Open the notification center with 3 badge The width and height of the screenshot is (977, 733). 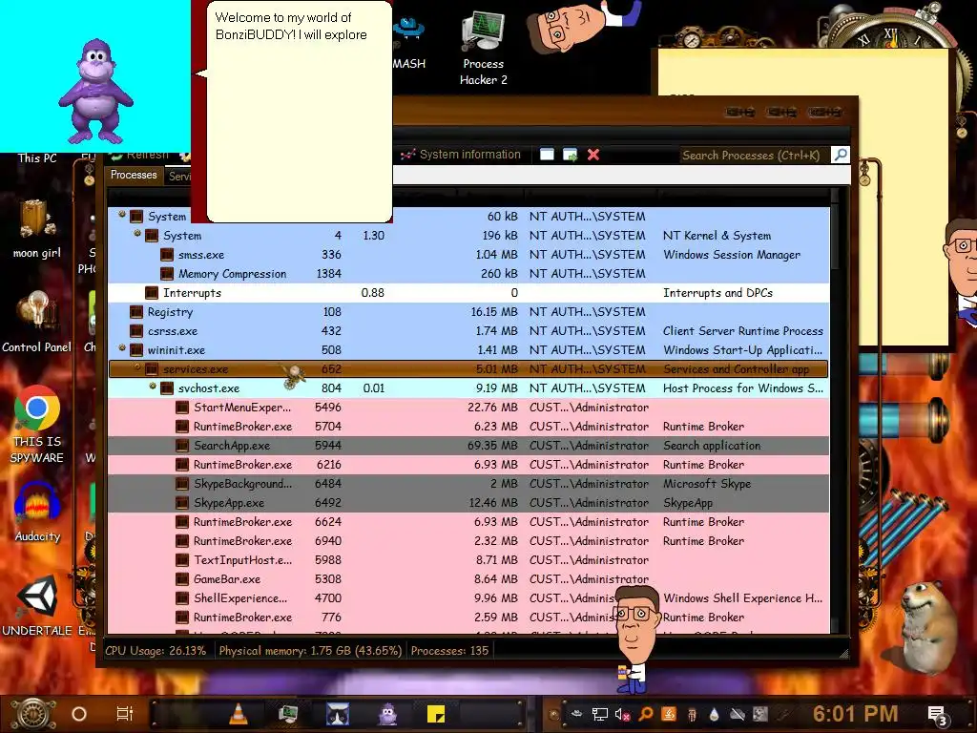[937, 715]
